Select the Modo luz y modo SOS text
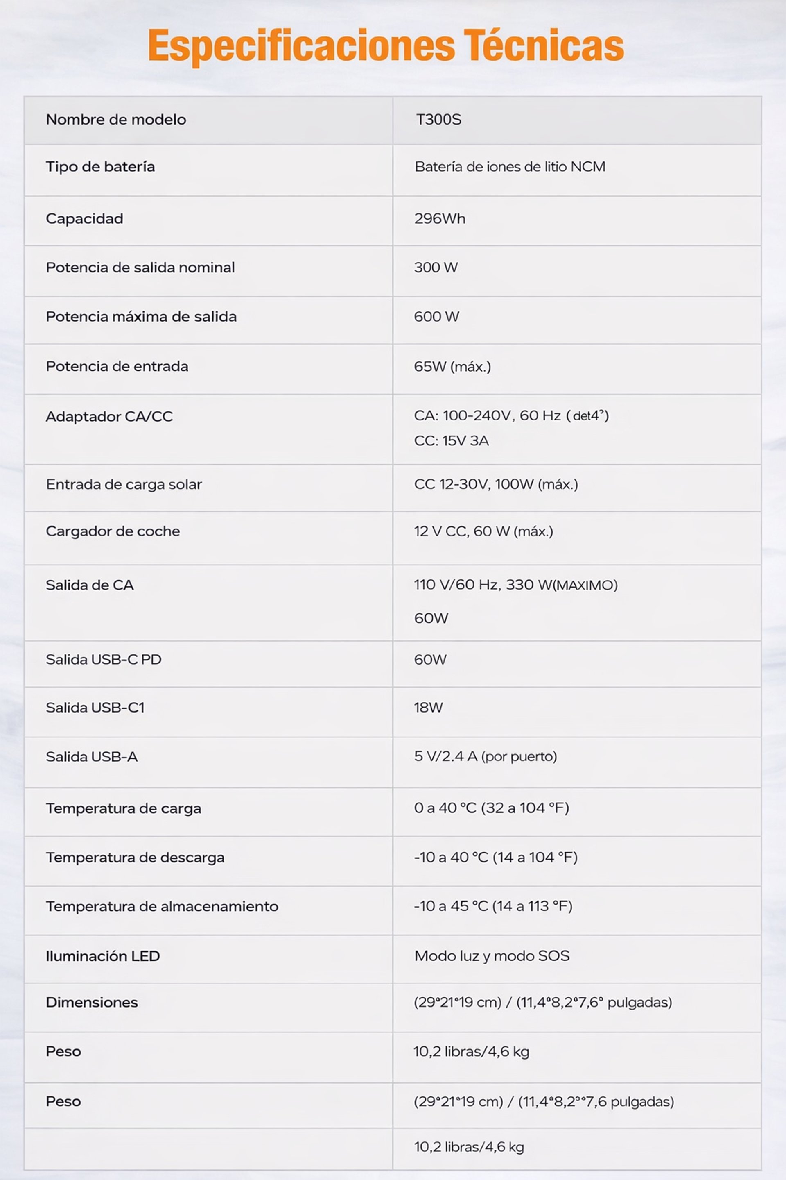The height and width of the screenshot is (1180, 786). tap(492, 956)
